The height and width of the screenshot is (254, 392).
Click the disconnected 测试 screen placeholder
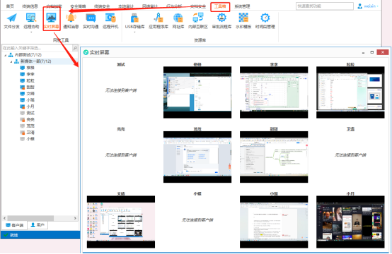(121, 90)
